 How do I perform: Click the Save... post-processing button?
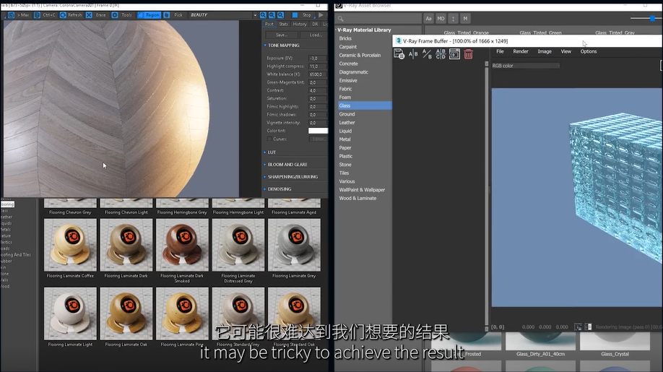[x=281, y=35]
